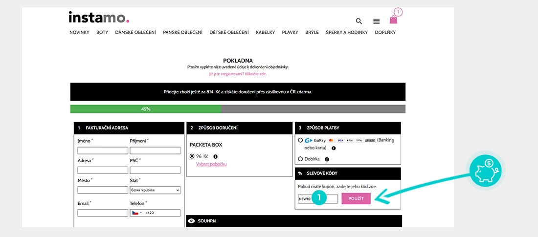Click the instamo logo
The width and height of the screenshot is (538, 237).
pos(99,17)
